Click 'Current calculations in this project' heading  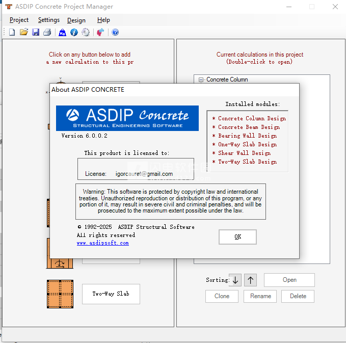pyautogui.click(x=260, y=55)
